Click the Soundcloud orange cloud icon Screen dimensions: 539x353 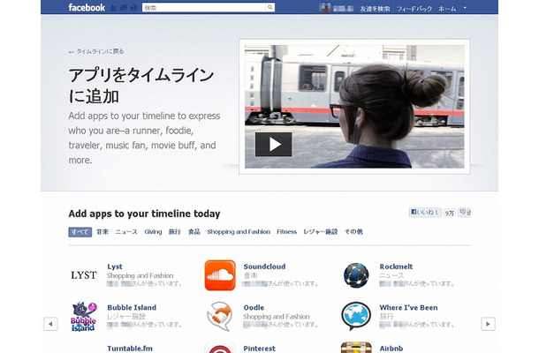click(x=220, y=275)
